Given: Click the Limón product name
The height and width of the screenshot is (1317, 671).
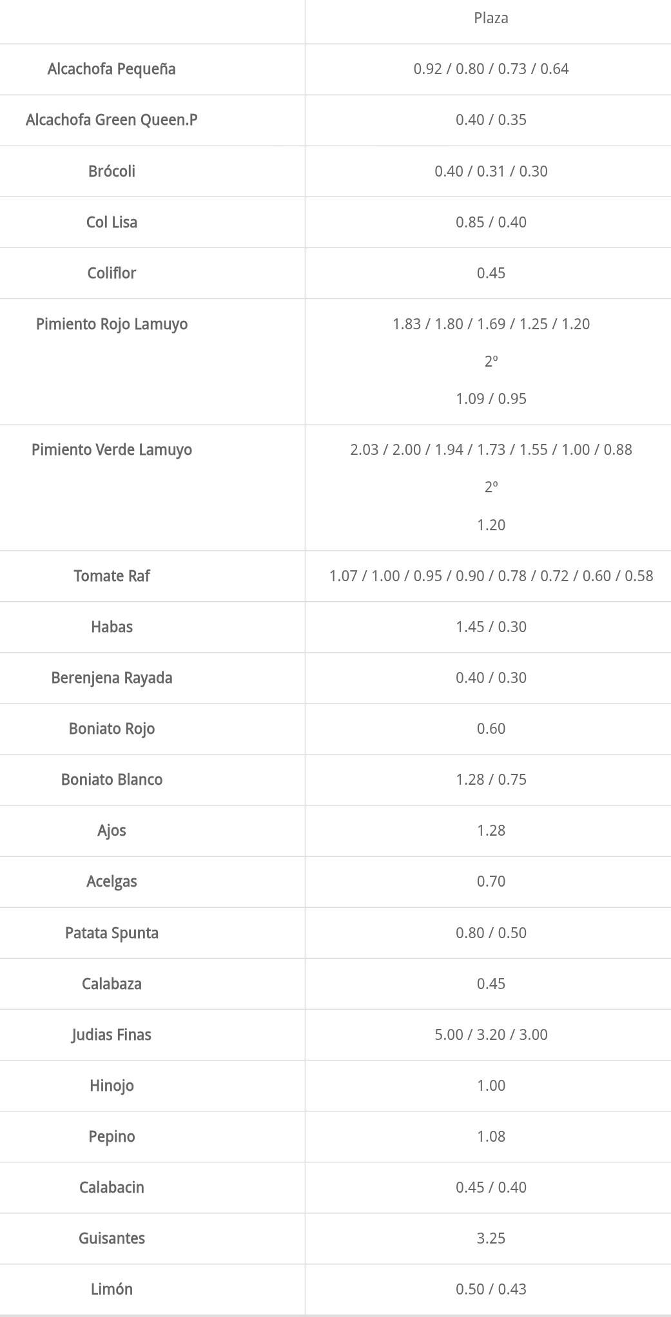Looking at the screenshot, I should 112,1289.
